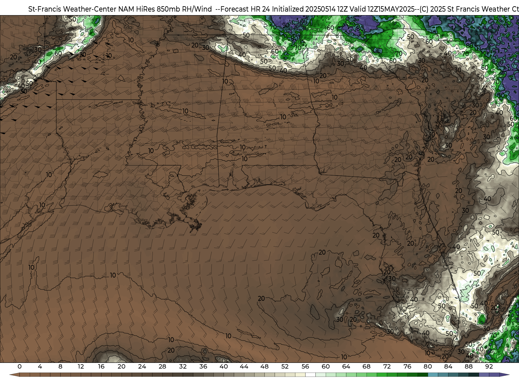519x378 pixels.
Task: Click colorbar tick label "88"
Action: (x=469, y=367)
